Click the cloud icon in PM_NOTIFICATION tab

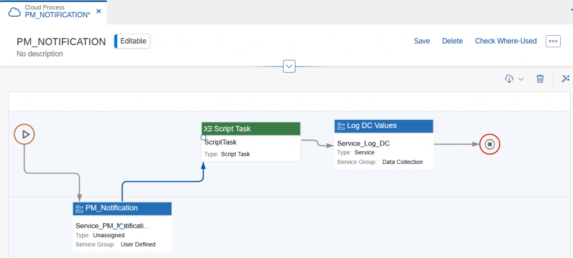coord(15,12)
